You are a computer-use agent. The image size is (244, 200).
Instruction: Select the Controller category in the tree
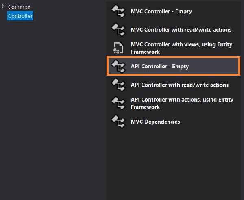pos(20,16)
